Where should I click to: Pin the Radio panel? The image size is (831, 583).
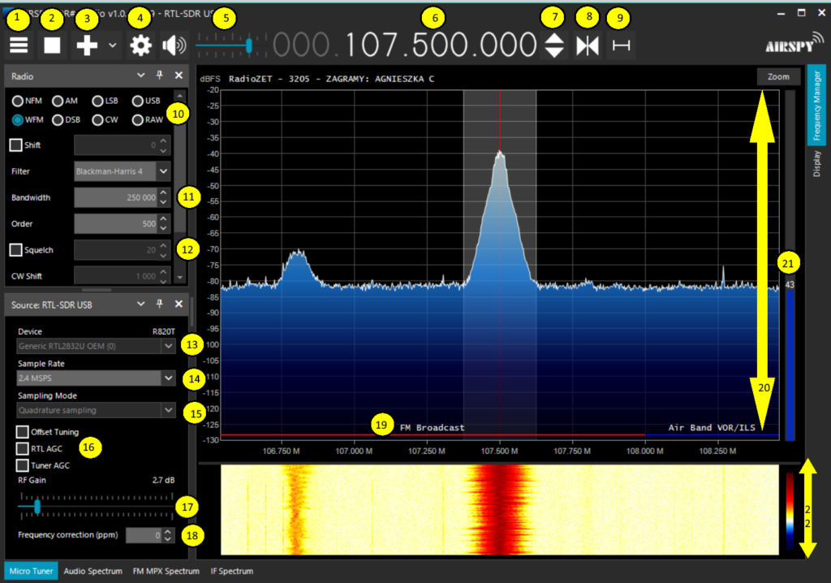[x=159, y=75]
